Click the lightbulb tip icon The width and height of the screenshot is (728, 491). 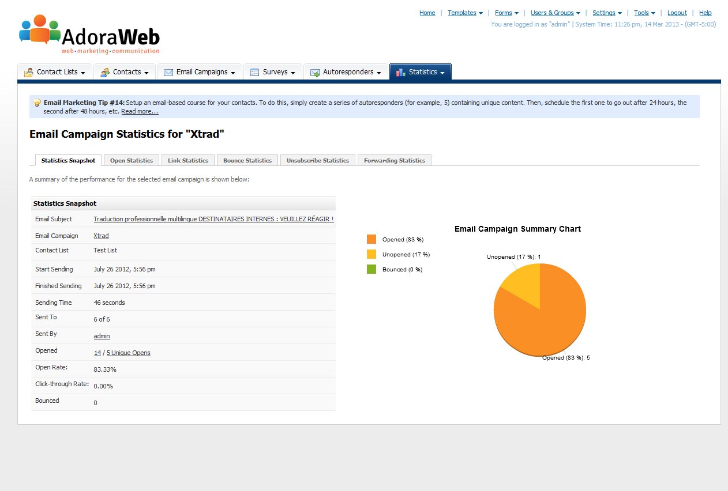click(37, 103)
